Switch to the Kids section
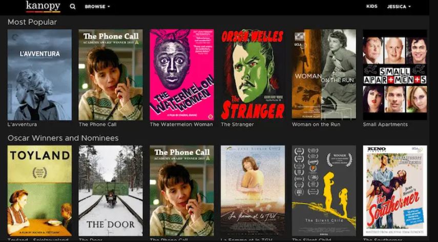The width and height of the screenshot is (438, 242). coord(372,6)
